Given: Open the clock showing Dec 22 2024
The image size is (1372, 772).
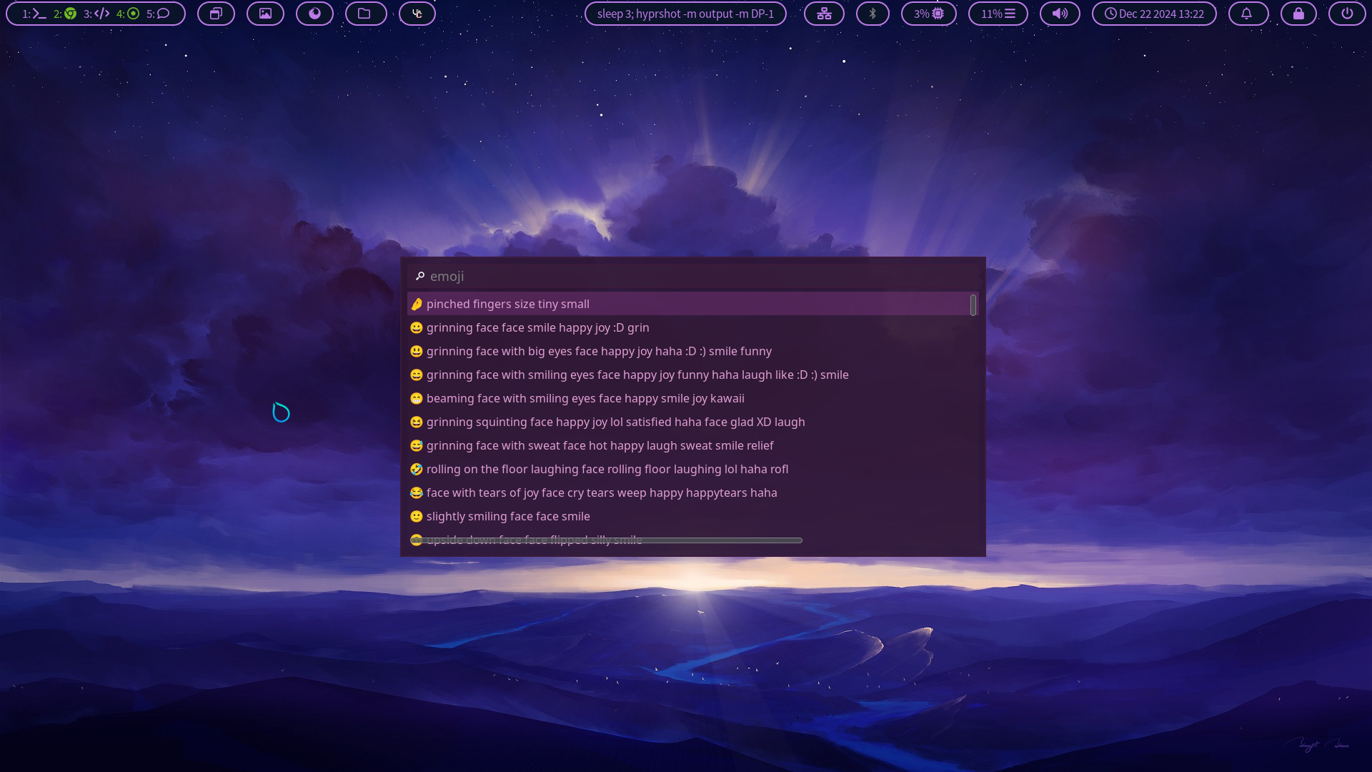Looking at the screenshot, I should pos(1154,14).
